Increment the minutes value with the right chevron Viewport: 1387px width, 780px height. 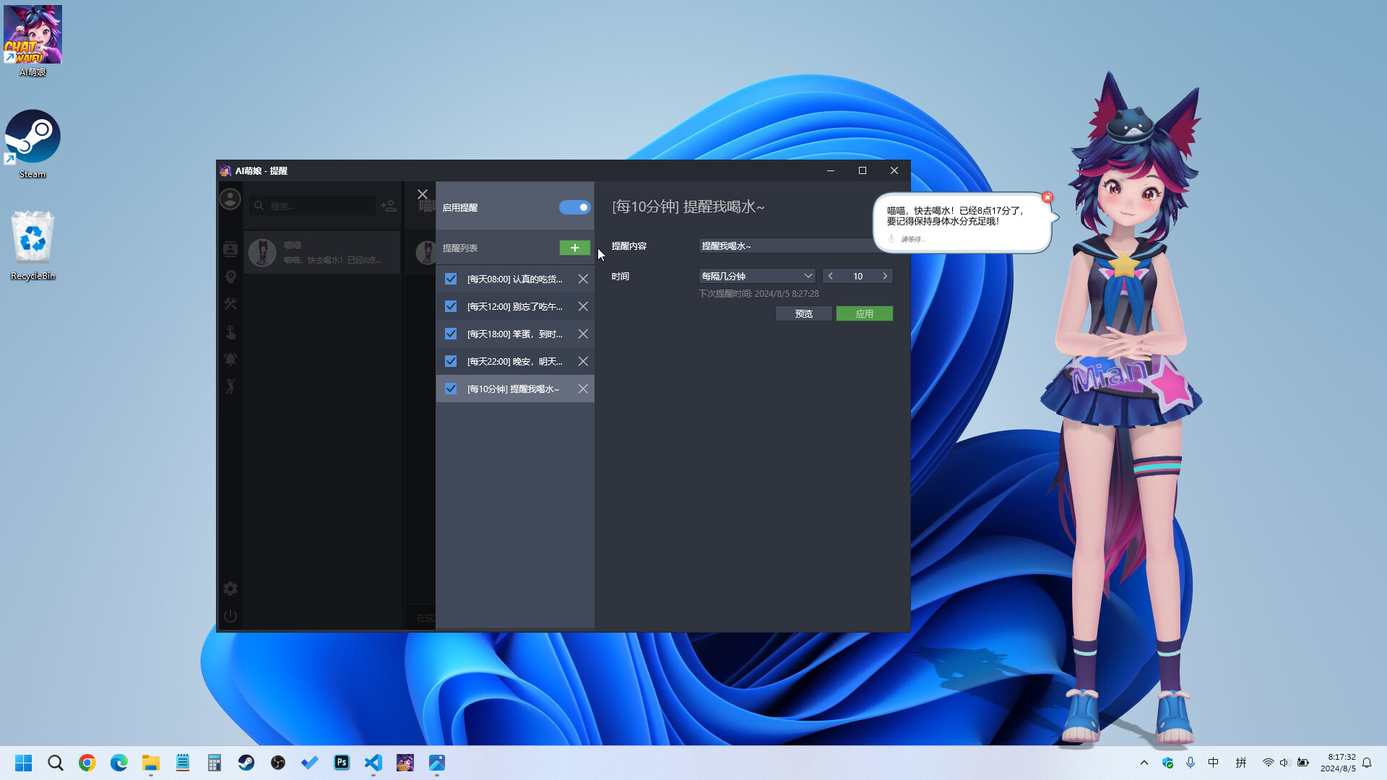[885, 275]
